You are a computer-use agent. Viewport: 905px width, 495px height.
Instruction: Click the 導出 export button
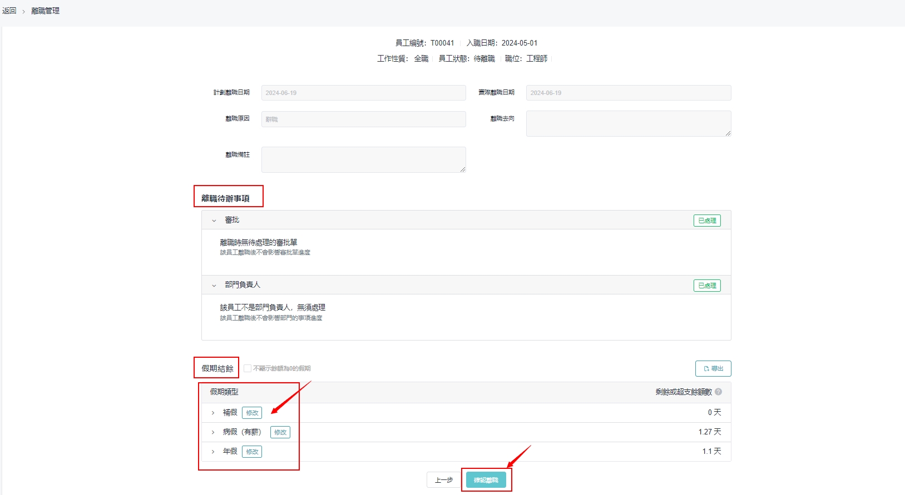point(713,368)
